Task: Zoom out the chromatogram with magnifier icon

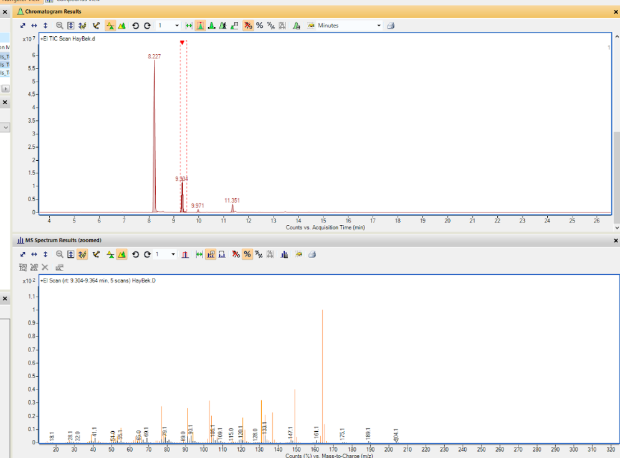Action: [59, 26]
